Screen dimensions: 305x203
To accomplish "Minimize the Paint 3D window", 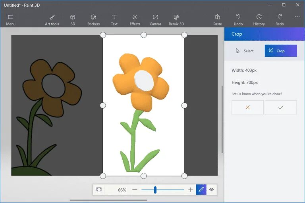I will (270, 5).
